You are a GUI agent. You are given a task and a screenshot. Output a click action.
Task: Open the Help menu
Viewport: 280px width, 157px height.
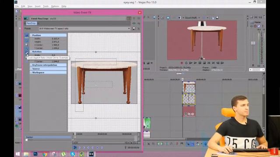pyautogui.click(x=64, y=6)
